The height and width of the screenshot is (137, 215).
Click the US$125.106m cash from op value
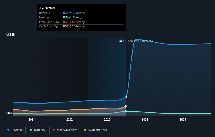pyautogui.click(x=72, y=27)
